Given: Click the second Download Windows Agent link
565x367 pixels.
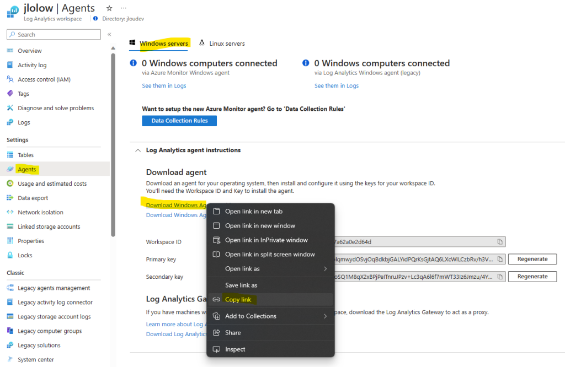Looking at the screenshot, I should tap(176, 215).
